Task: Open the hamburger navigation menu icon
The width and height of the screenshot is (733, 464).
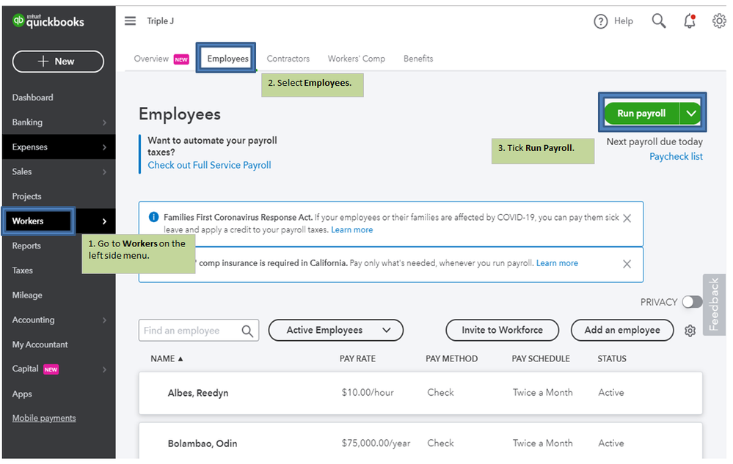Action: (130, 21)
